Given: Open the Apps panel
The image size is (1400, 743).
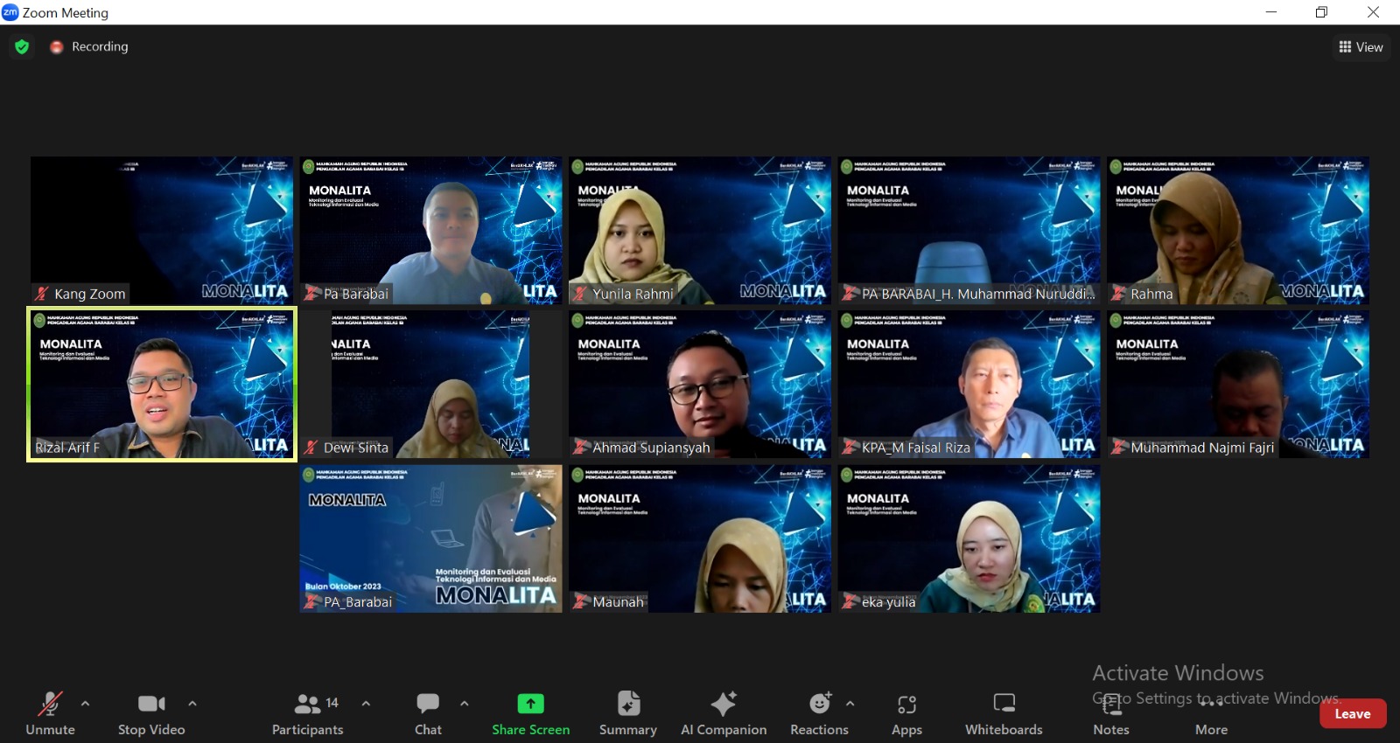Looking at the screenshot, I should [906, 712].
